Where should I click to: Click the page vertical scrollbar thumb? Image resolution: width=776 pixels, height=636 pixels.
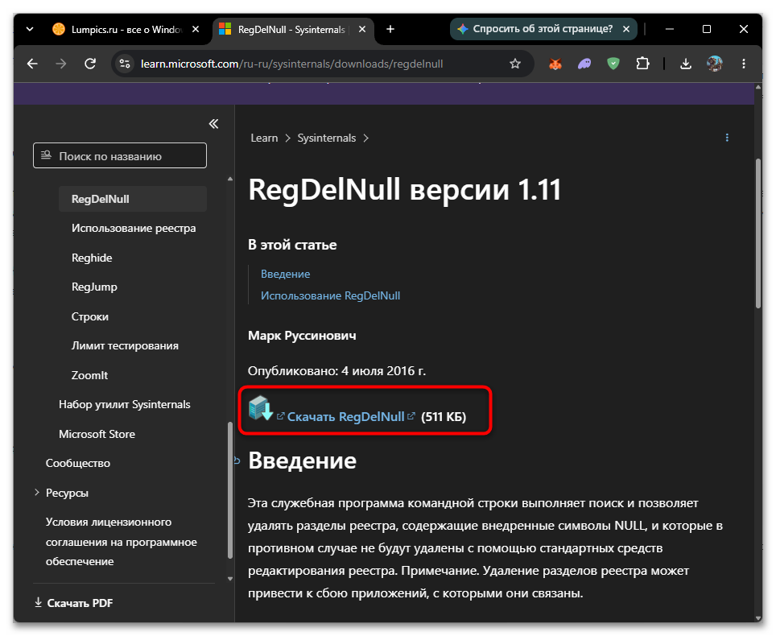pyautogui.click(x=758, y=233)
